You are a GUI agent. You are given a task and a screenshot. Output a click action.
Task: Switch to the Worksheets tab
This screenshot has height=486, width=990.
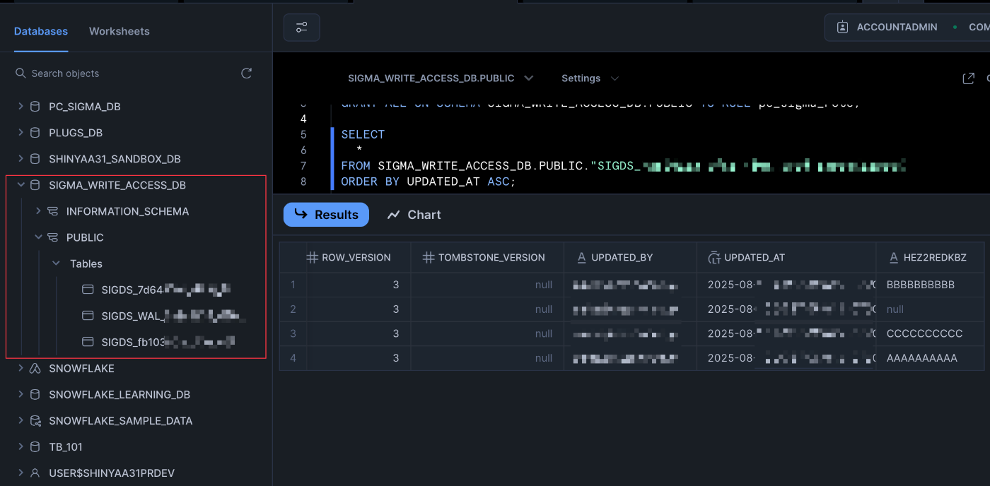point(119,31)
